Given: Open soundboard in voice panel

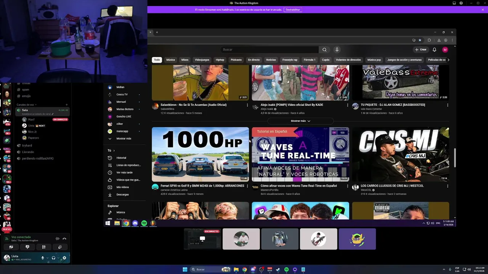Looking at the screenshot, I should coord(60,247).
